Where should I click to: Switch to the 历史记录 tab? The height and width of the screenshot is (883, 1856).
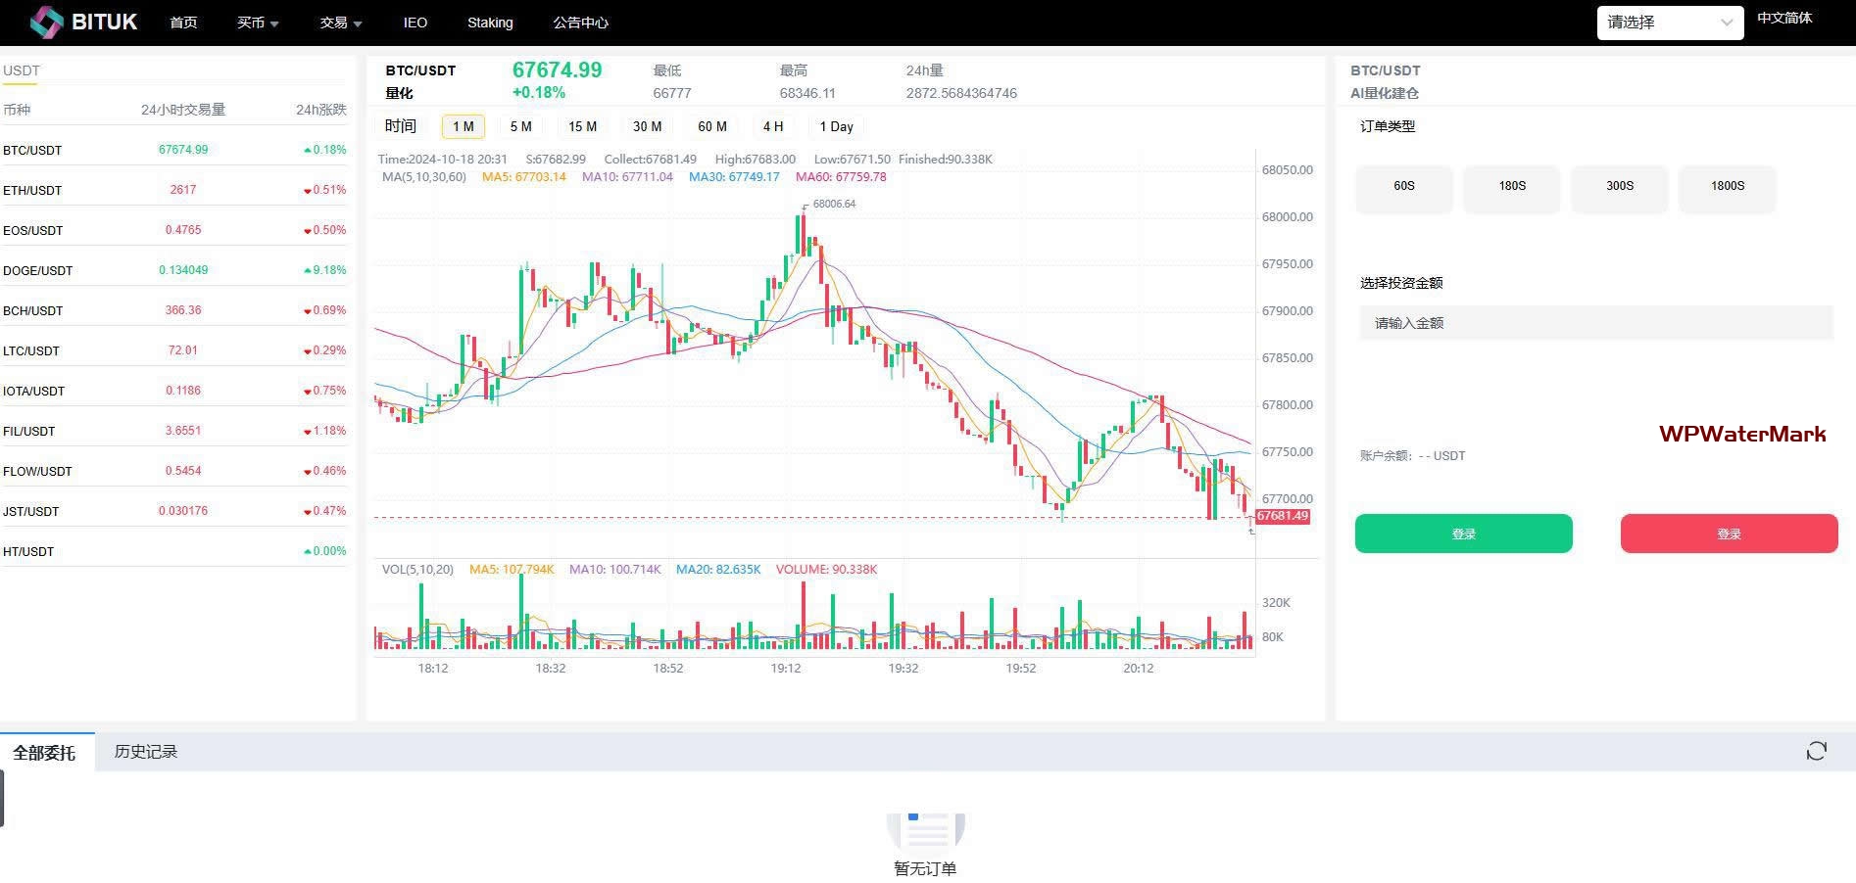145,752
